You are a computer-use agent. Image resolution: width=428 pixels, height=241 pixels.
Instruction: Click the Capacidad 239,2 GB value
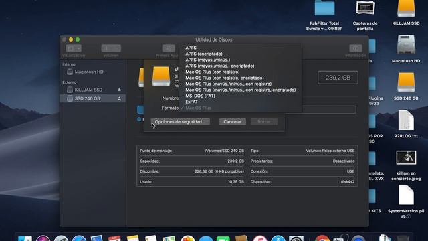click(x=236, y=161)
